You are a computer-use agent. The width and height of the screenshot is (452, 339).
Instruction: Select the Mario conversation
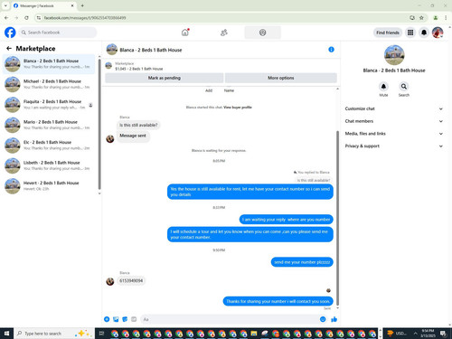pyautogui.click(x=49, y=125)
